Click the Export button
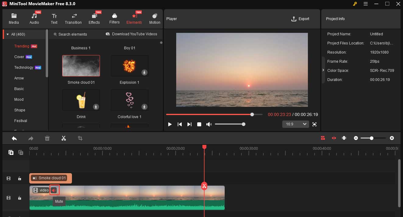The height and width of the screenshot is (217, 403). tap(300, 19)
